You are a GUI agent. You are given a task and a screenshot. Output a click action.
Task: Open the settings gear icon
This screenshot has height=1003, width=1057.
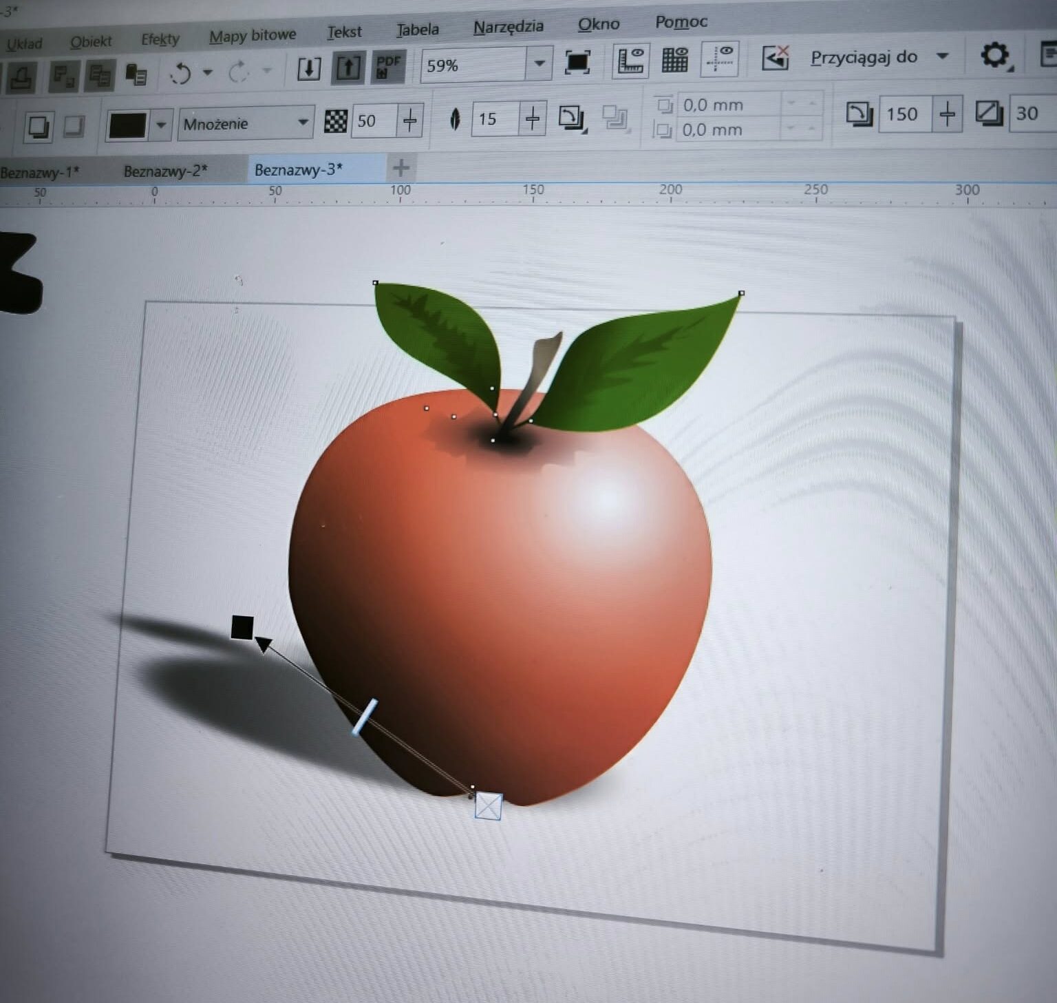click(x=994, y=55)
